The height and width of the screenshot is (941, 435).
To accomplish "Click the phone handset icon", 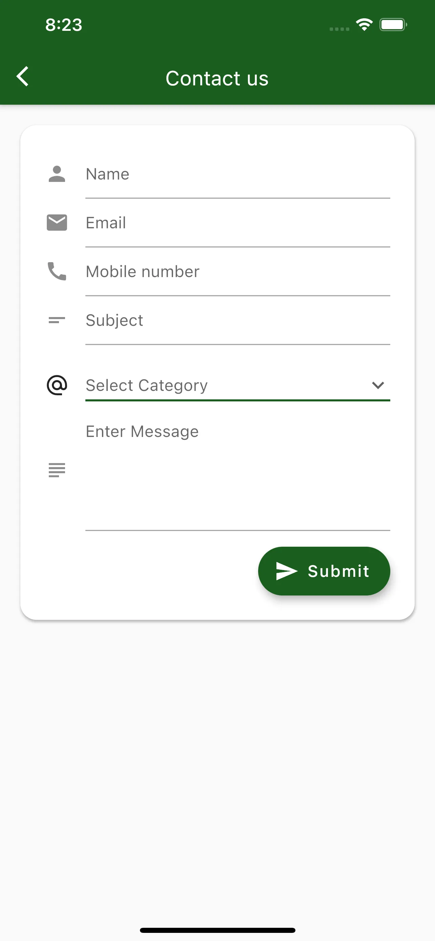I will (57, 271).
